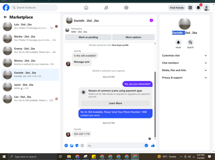This screenshot has height=160, width=215.
Task: Open the Windows Start button
Action: coord(4,157)
